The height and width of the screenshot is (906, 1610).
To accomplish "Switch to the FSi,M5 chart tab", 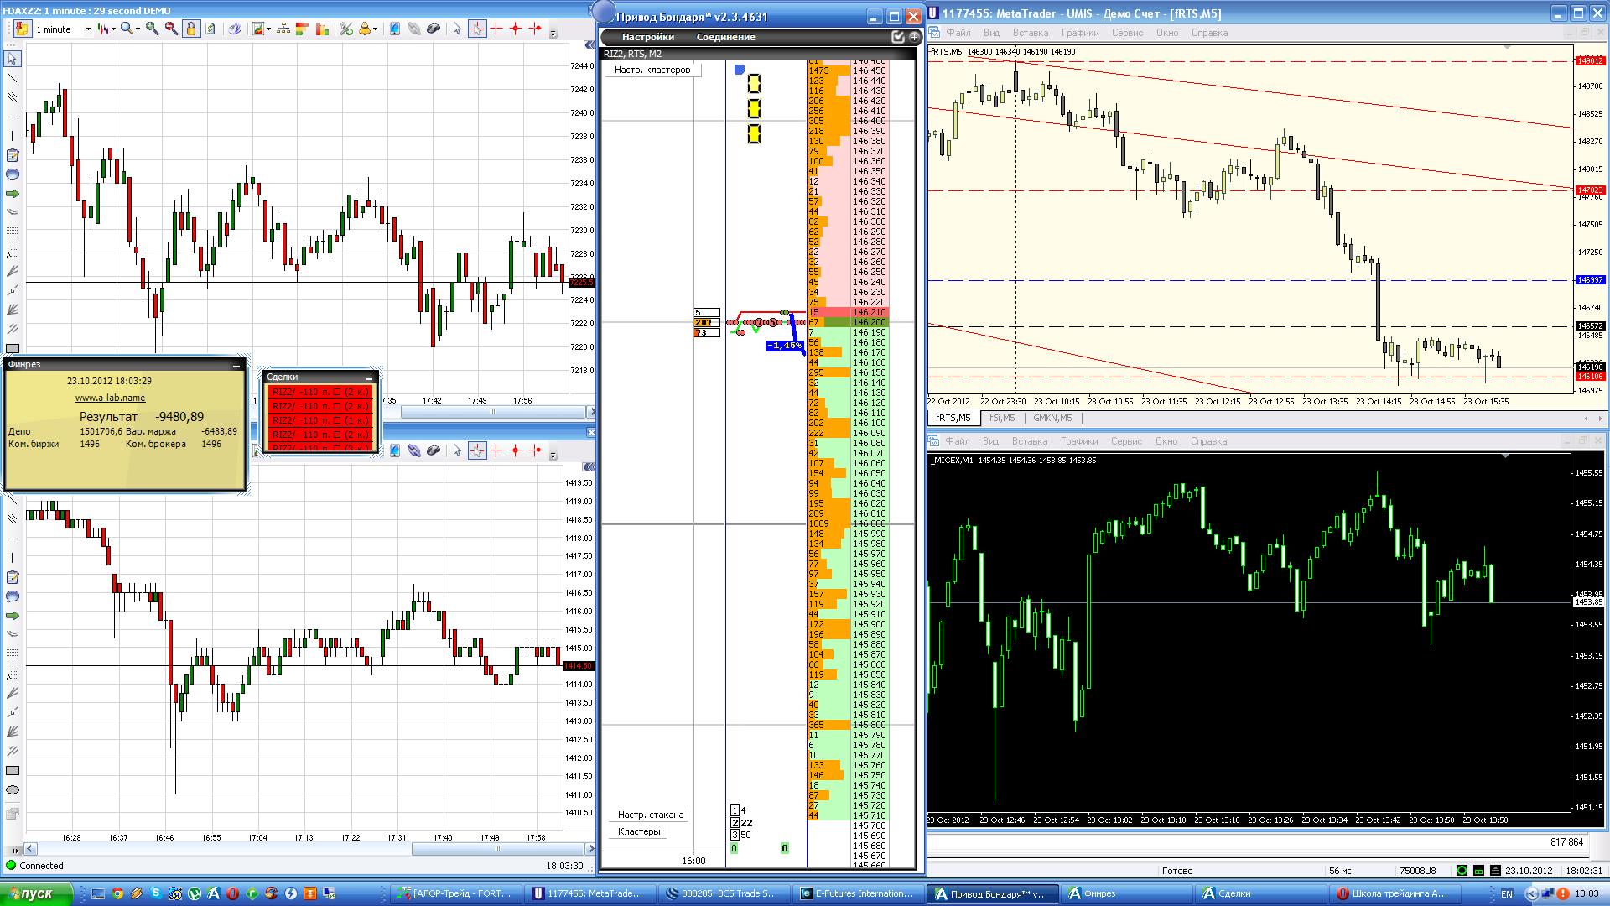I will pyautogui.click(x=1001, y=418).
